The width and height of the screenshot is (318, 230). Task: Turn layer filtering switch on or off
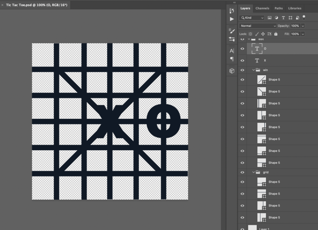coord(304,17)
